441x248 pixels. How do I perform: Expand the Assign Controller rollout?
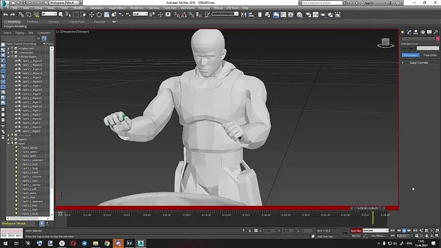pos(419,63)
